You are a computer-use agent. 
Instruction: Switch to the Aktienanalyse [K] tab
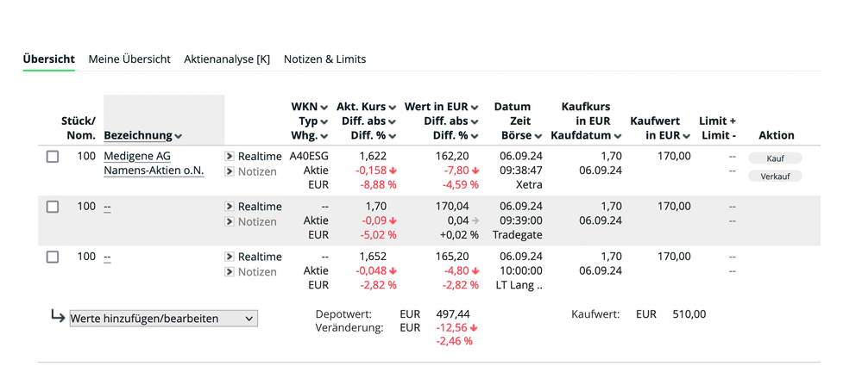click(227, 59)
